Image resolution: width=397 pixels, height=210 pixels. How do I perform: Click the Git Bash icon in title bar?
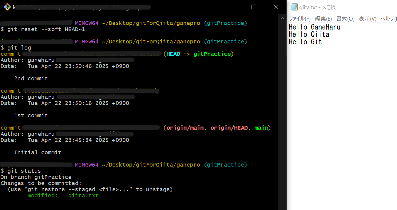pos(7,7)
